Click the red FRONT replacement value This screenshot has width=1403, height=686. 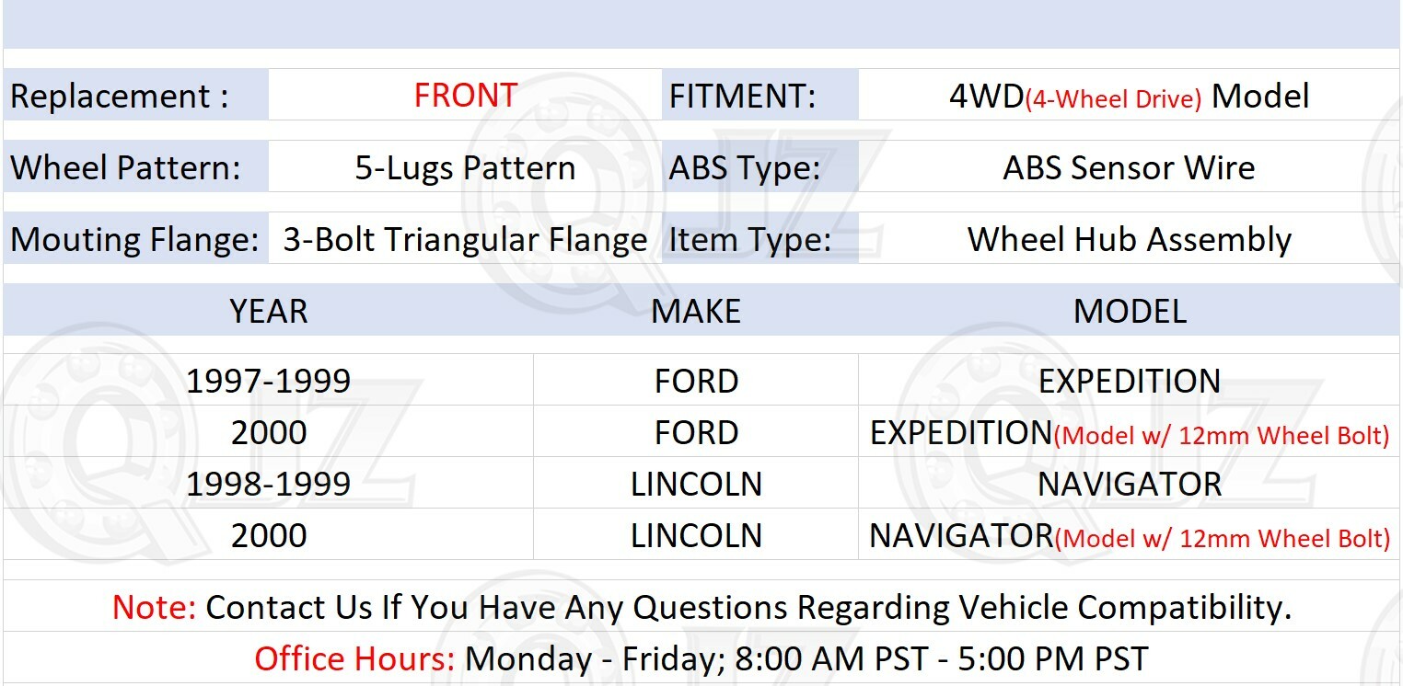click(x=465, y=96)
